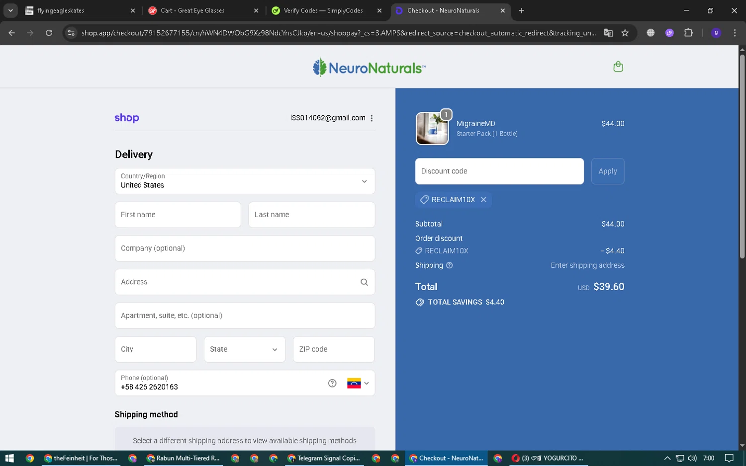
Task: Open the volume control tray icon
Action: [692, 458]
